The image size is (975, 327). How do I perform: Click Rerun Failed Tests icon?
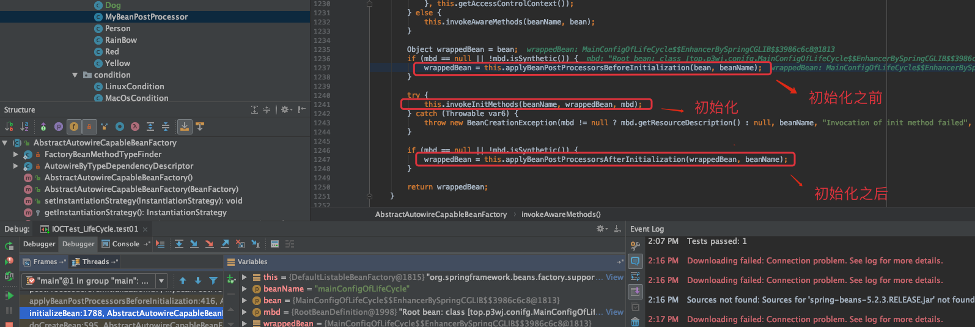(9, 261)
